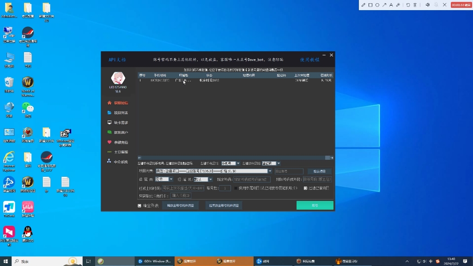Viewport: 473px width, 266px height.
Task: Switch to the GDI+ Window taskbar item
Action: (x=154, y=261)
